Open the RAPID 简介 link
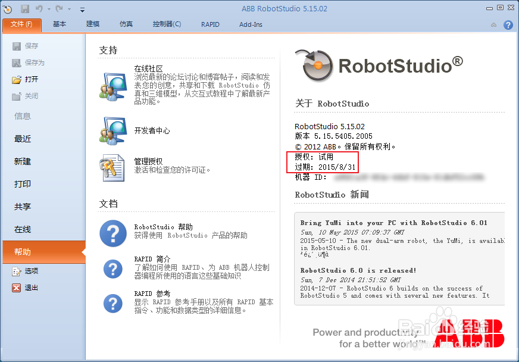The height and width of the screenshot is (362, 519). click(152, 259)
